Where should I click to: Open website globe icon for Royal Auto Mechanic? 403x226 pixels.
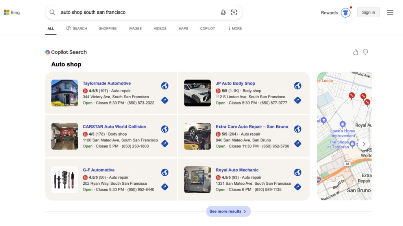298,173
